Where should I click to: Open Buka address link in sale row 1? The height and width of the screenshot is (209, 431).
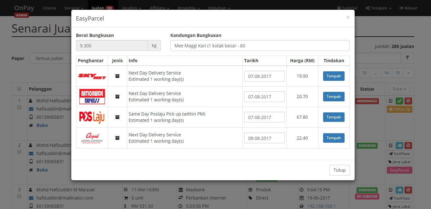click(x=42, y=125)
